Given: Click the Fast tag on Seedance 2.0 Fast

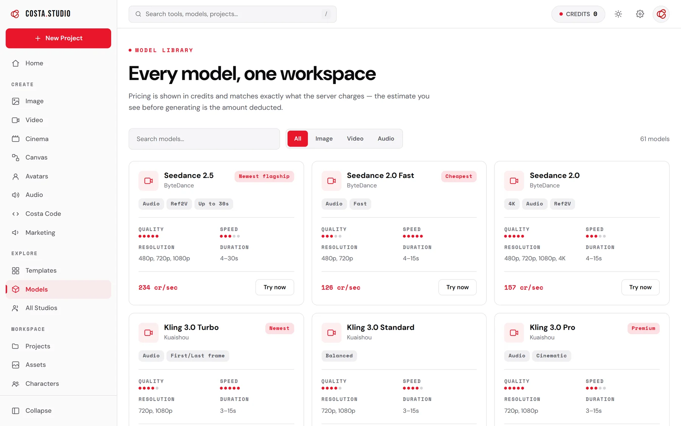Looking at the screenshot, I should [x=360, y=204].
